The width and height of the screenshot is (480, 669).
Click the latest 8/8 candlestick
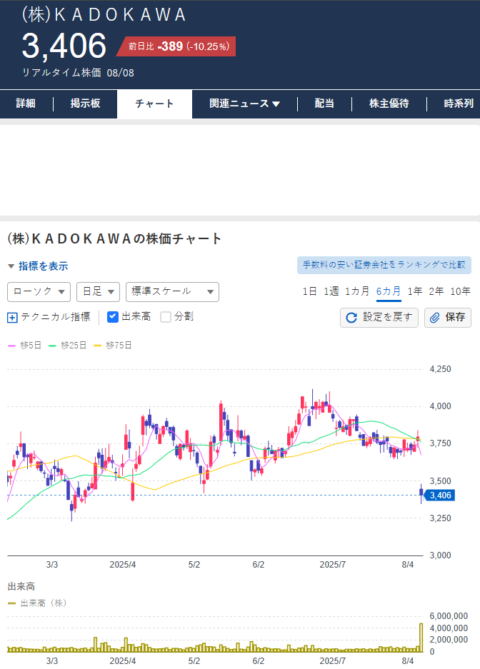[421, 493]
